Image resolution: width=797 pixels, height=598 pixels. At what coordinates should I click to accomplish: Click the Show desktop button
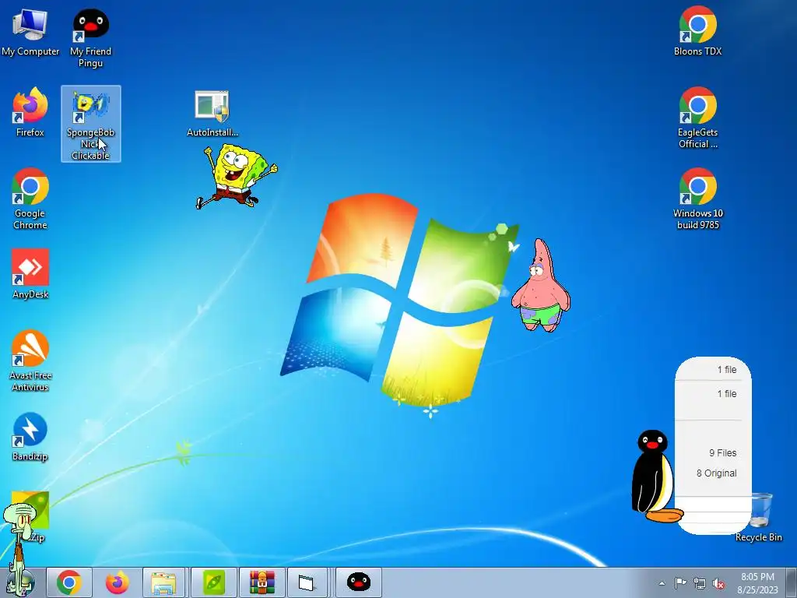(792, 582)
